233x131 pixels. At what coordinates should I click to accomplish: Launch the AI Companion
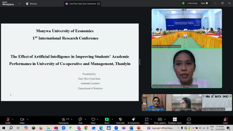[133, 120]
